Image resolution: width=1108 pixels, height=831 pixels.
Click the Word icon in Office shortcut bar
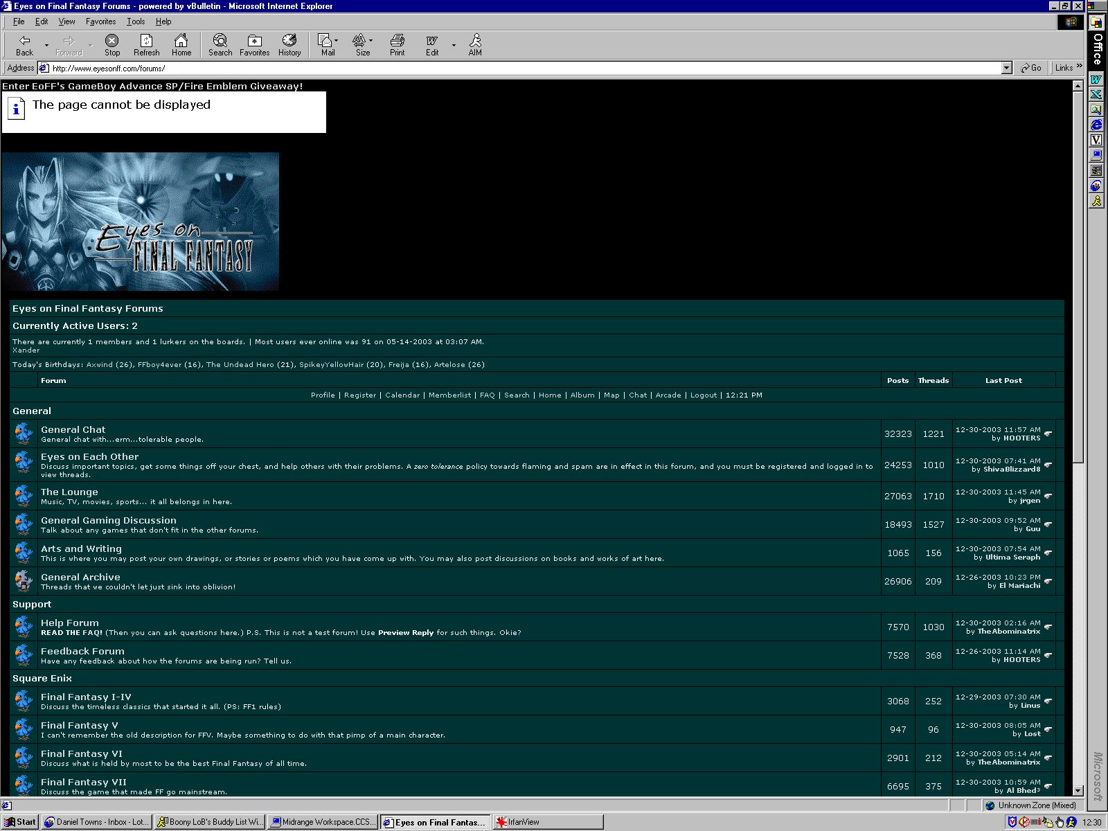pos(1097,80)
